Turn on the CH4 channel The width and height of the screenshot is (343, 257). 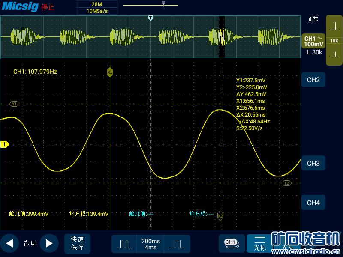coord(313,203)
